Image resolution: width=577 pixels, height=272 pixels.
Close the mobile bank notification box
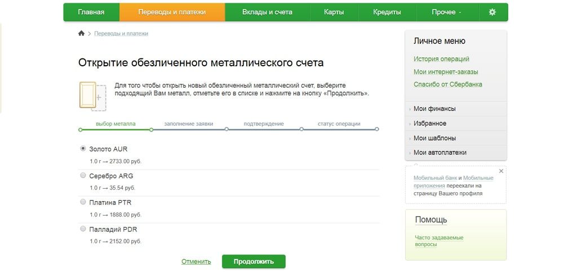coord(501,171)
